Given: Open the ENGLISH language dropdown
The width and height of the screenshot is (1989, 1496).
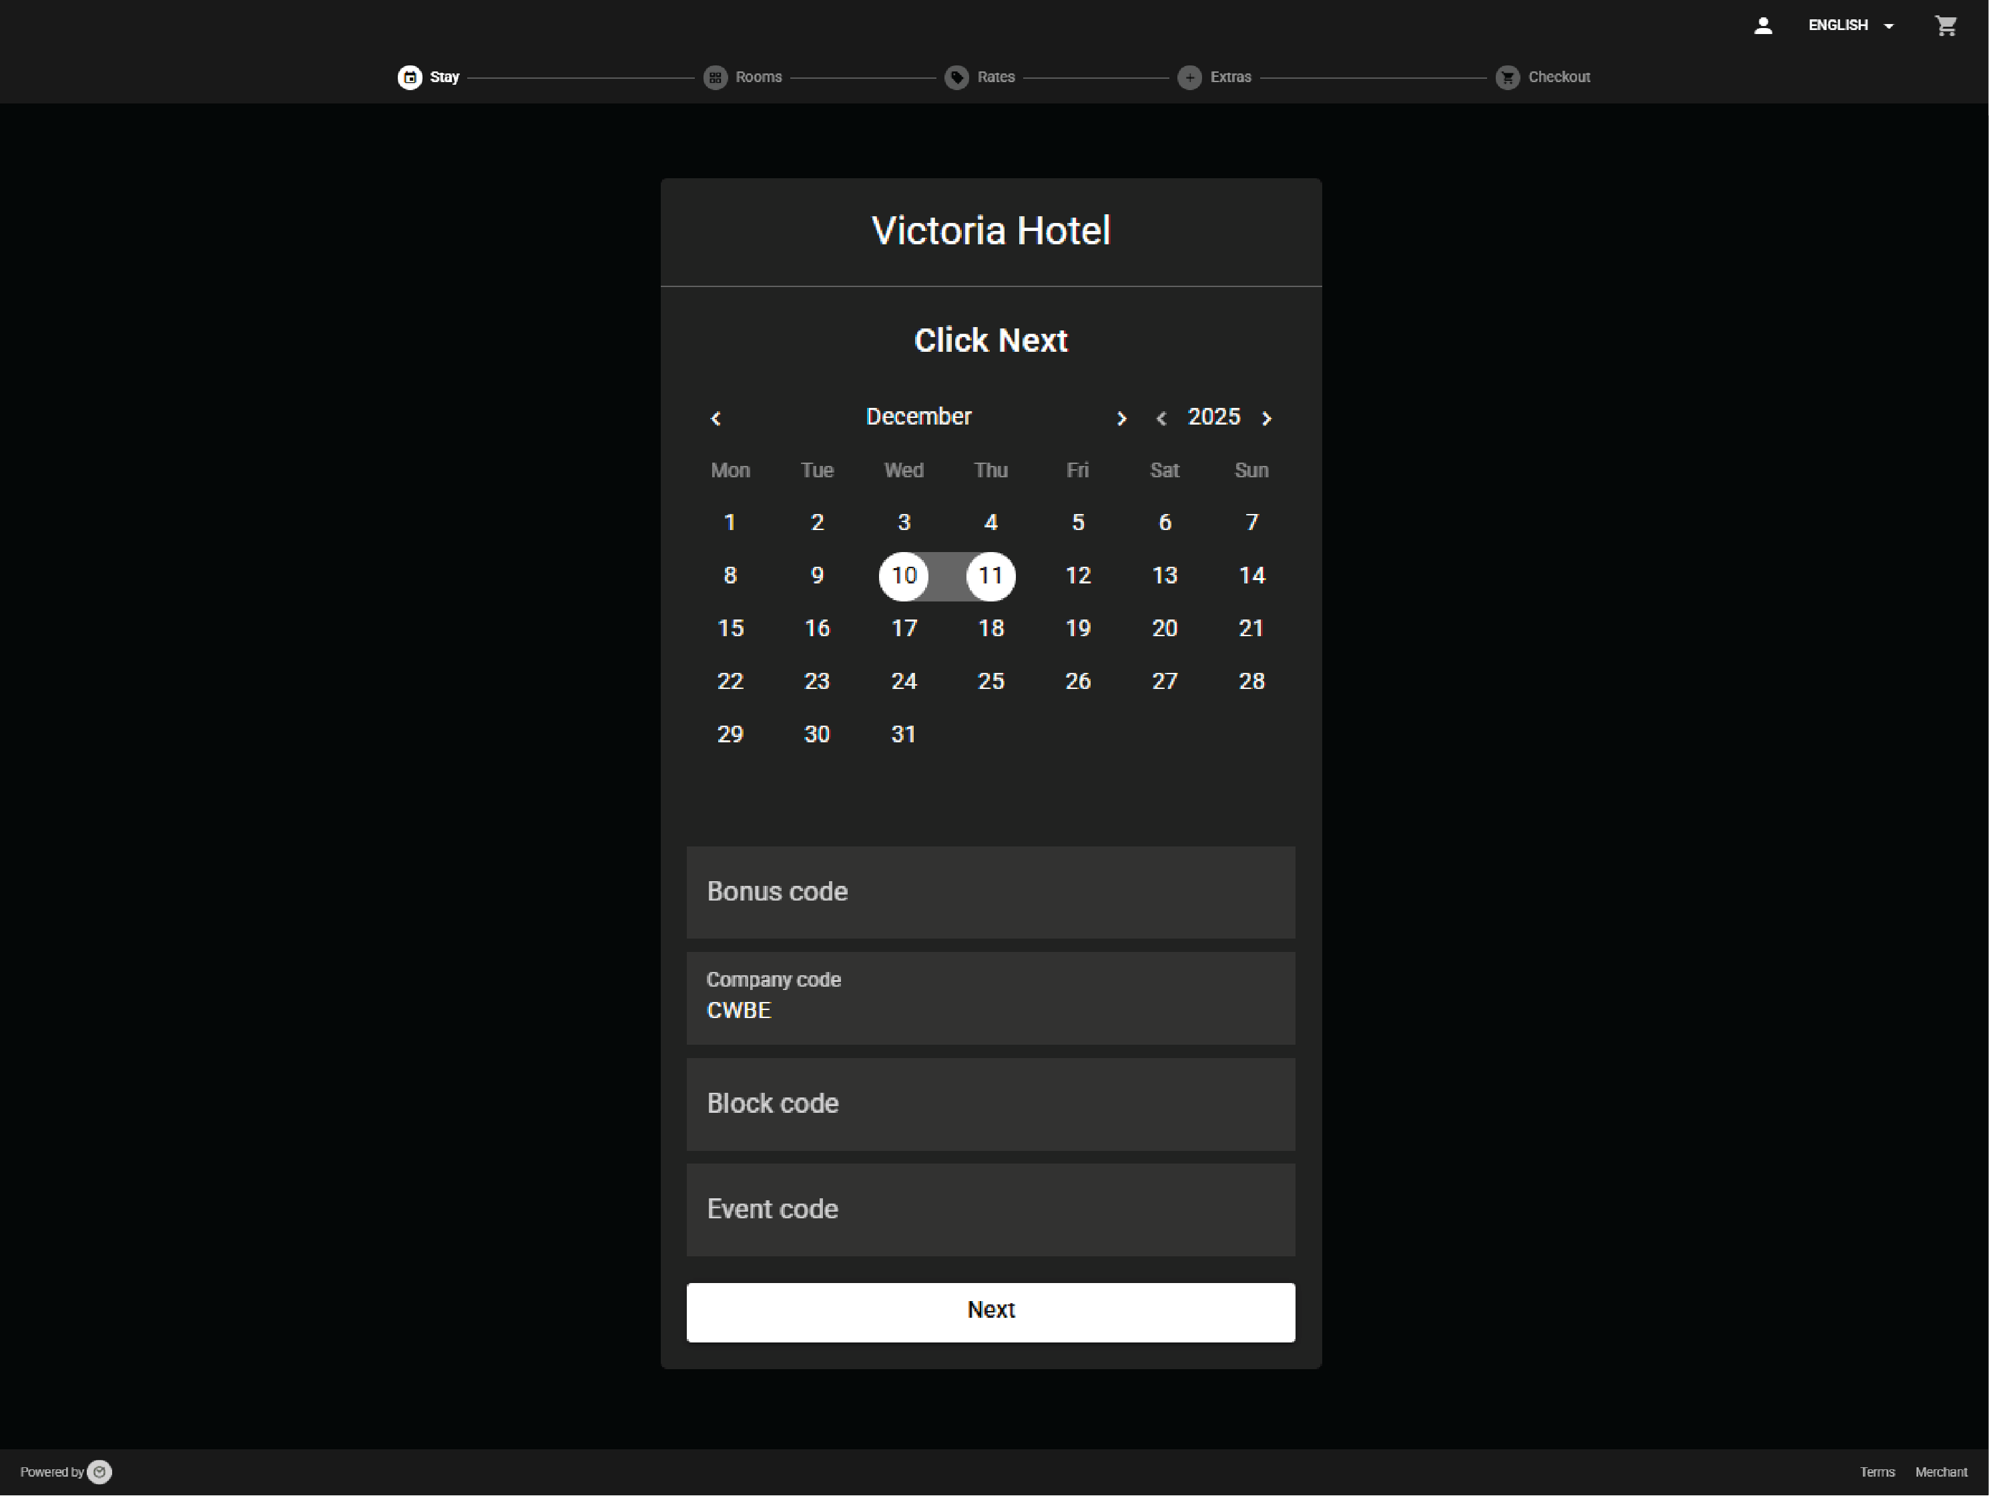Looking at the screenshot, I should pos(1850,25).
